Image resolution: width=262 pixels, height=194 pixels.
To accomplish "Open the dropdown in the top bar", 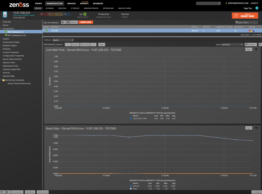I will [208, 3].
